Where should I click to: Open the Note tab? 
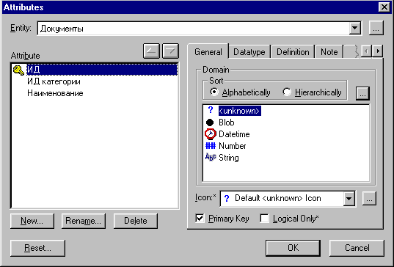click(x=329, y=52)
